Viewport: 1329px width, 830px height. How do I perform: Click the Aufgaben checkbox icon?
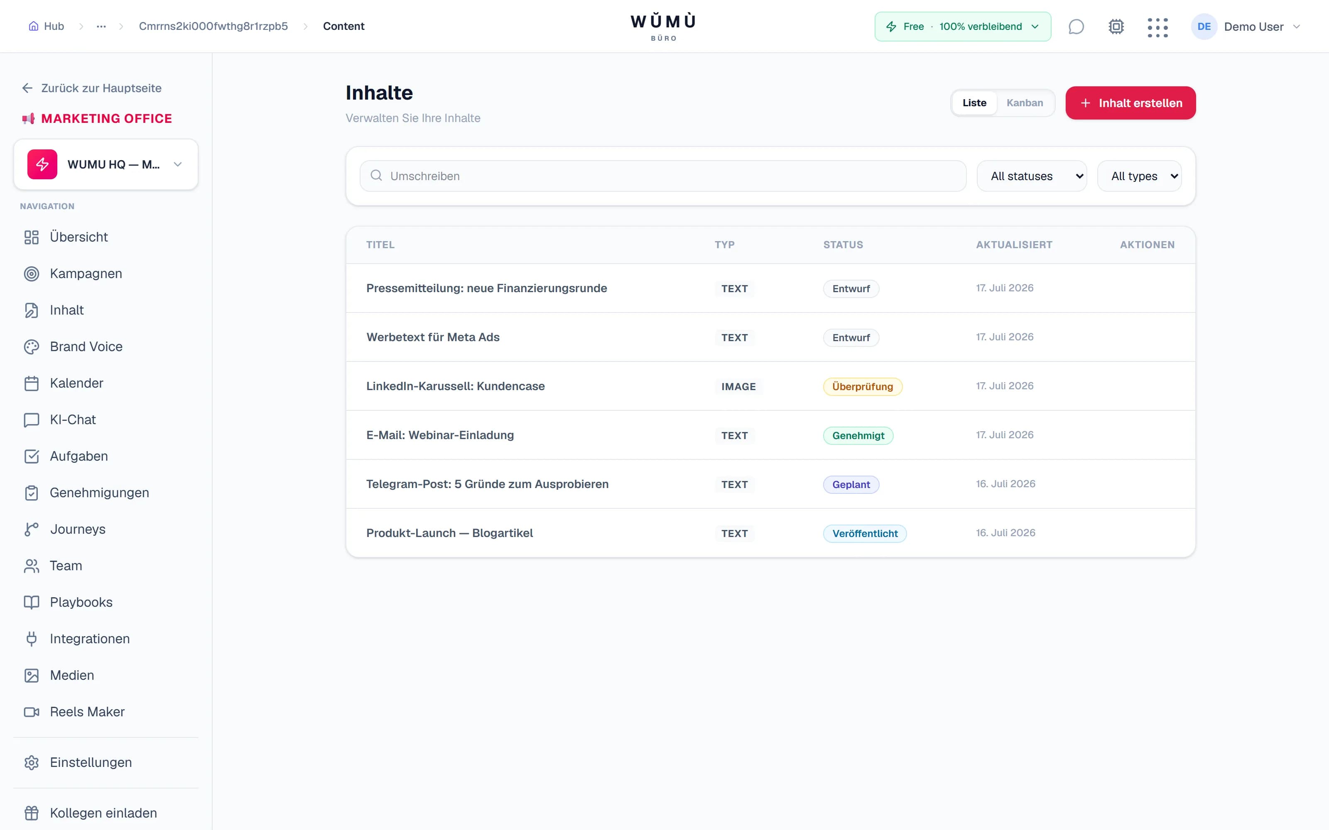tap(31, 456)
